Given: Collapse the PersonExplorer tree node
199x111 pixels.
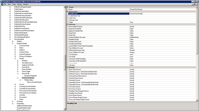Looking at the screenshot, I should point(10,39).
